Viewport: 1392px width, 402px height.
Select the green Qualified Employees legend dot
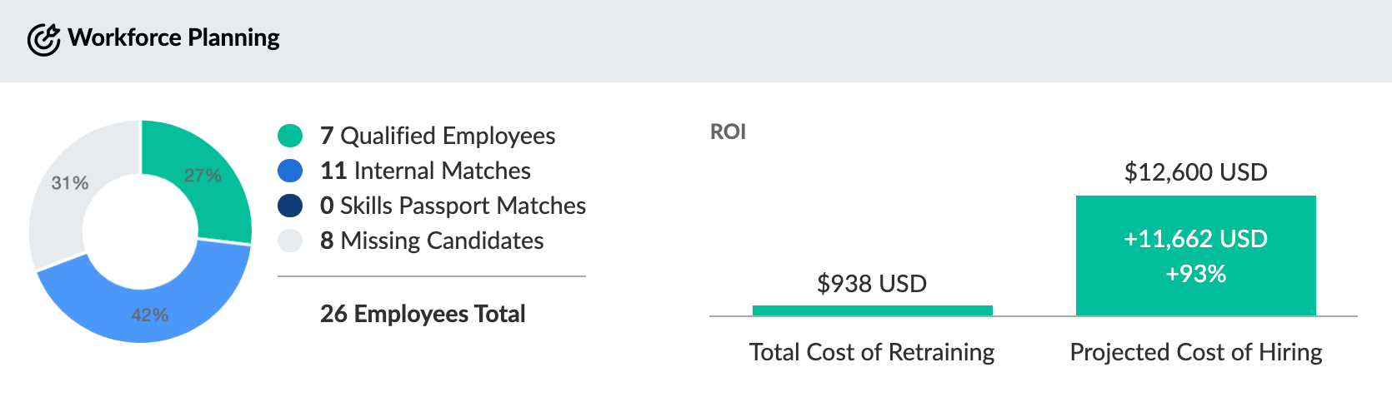[x=290, y=136]
